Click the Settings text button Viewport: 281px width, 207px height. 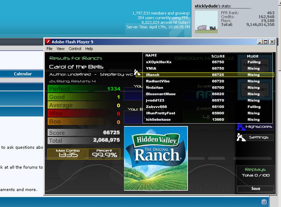[x=259, y=137]
